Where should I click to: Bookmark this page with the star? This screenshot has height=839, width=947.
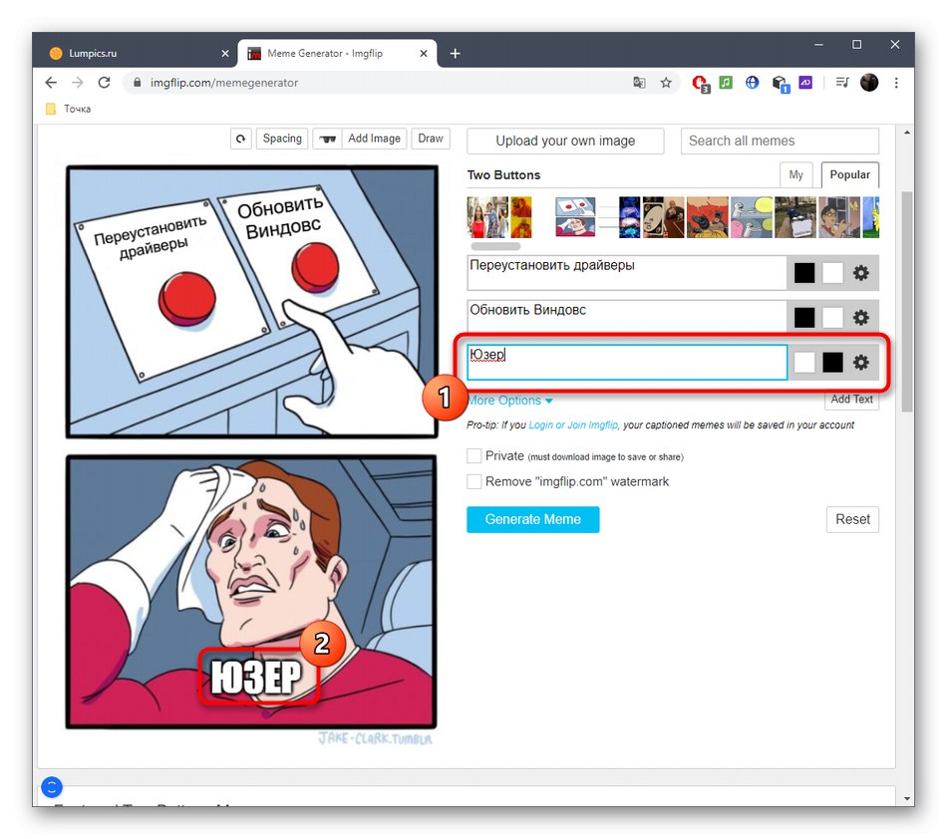pos(666,83)
